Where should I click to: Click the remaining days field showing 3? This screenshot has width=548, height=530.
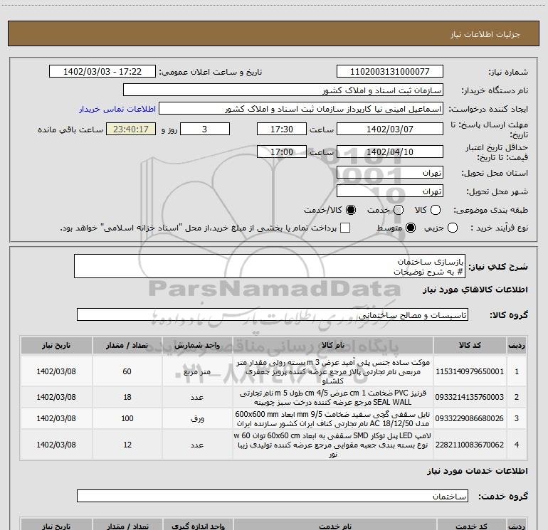[x=205, y=129]
